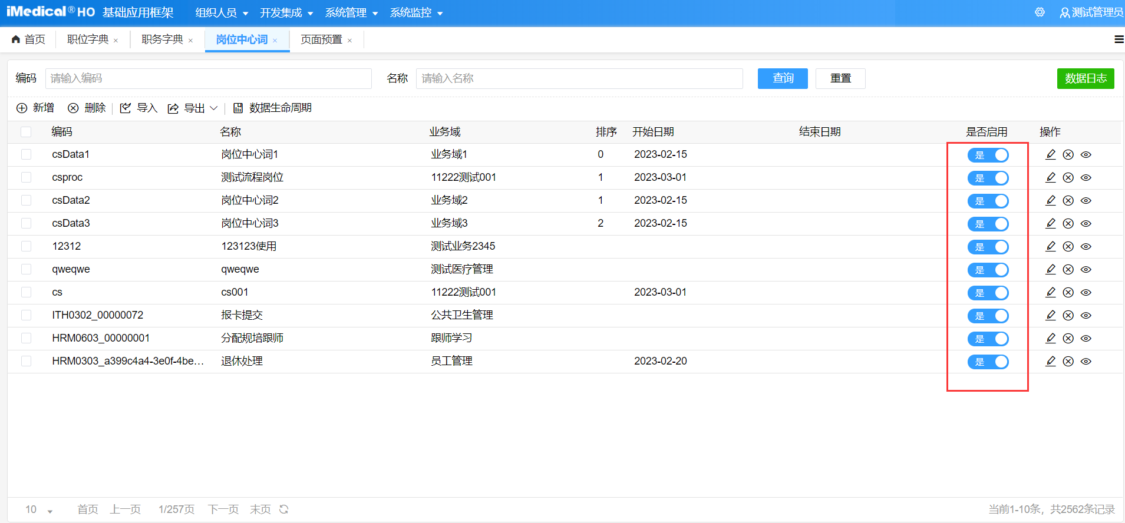Viewport: 1125px width, 523px height.
Task: Focus the 编码 code input field
Action: tap(209, 78)
